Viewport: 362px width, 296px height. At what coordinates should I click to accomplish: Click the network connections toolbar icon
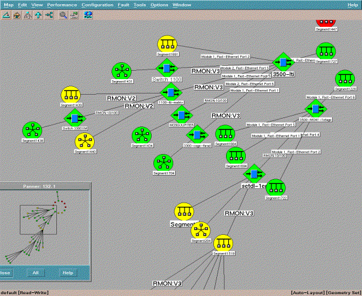click(x=49, y=15)
